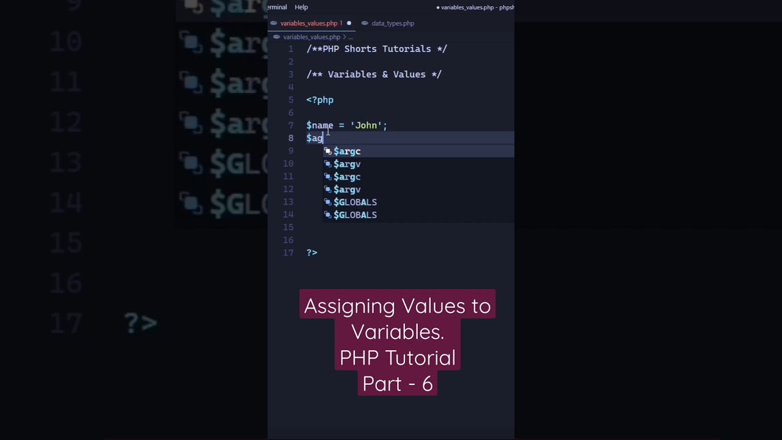Click the closing ?> tag on line 17
The width and height of the screenshot is (782, 440).
tap(312, 252)
